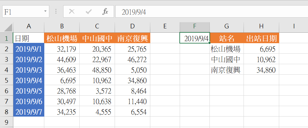Click the formula bar options dots handle

pos(56,11)
